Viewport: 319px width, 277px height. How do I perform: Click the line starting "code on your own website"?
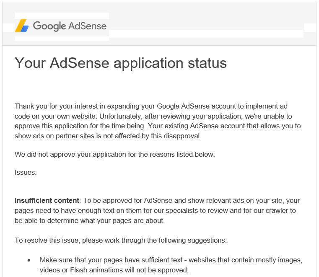click(153, 116)
